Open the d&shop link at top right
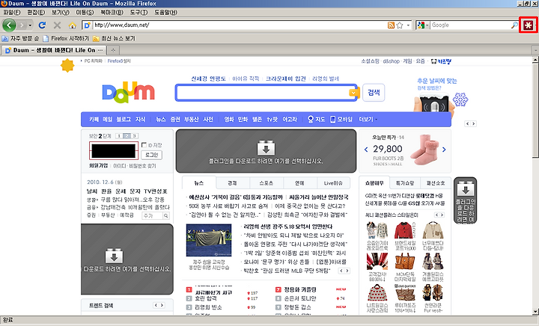This screenshot has width=539, height=326. click(391, 61)
